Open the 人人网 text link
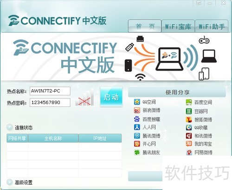 149,127
